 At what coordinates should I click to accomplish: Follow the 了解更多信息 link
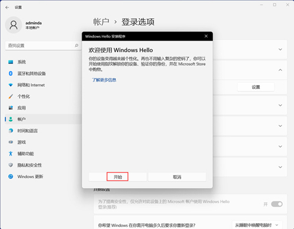click(104, 80)
